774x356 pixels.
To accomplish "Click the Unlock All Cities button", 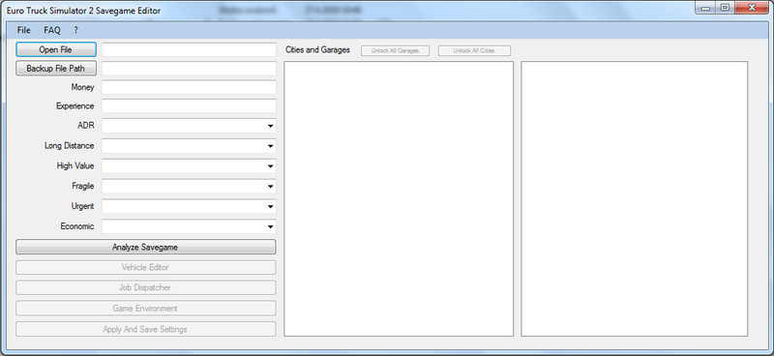I will [x=474, y=51].
